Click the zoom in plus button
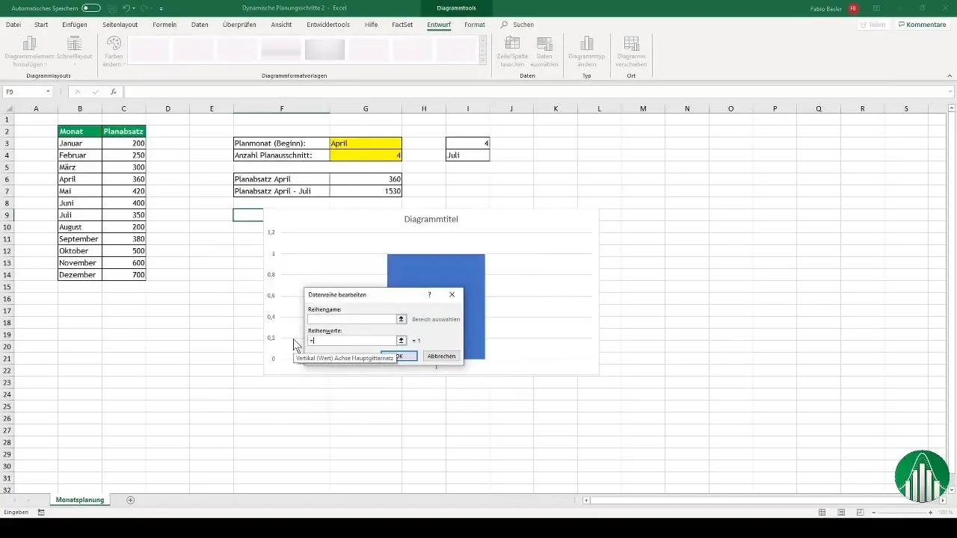This screenshot has height=538, width=957. tap(930, 513)
